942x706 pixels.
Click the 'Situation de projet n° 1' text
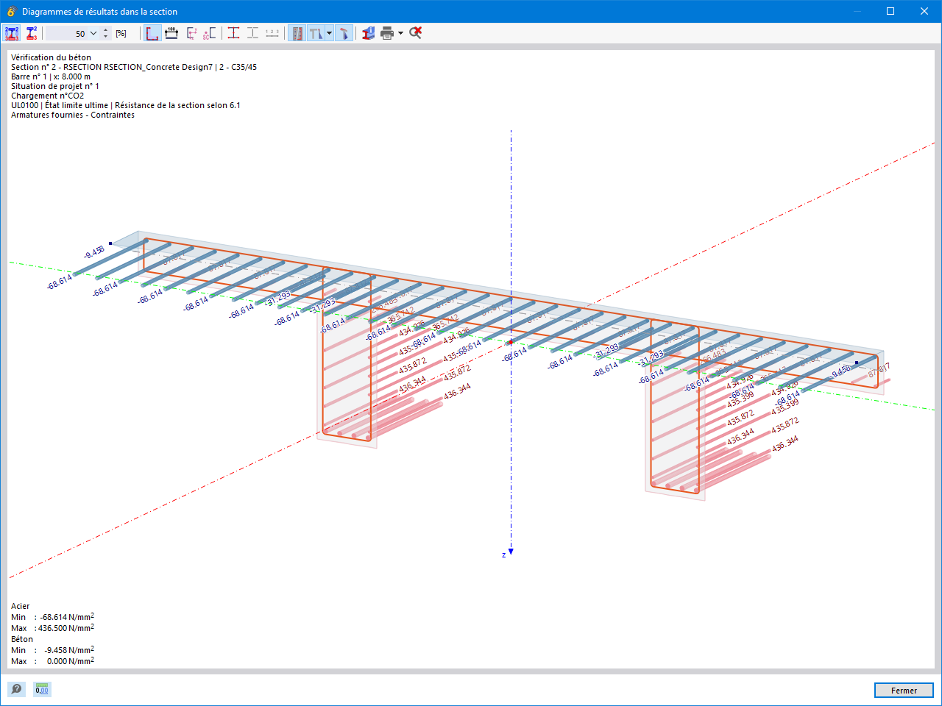[x=55, y=86]
